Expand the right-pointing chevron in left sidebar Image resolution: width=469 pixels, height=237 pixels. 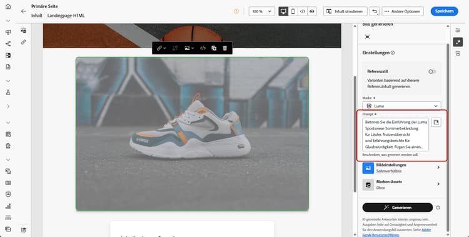8,106
